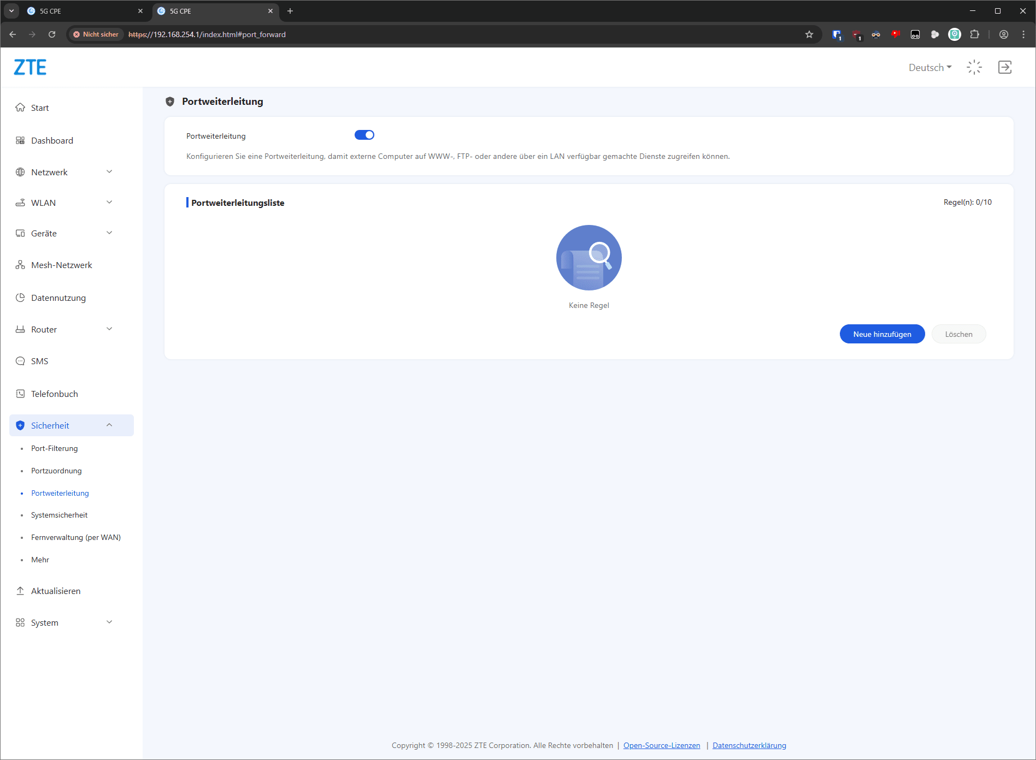Image resolution: width=1036 pixels, height=760 pixels.
Task: Select Port-Filterung submenu item
Action: pos(54,448)
